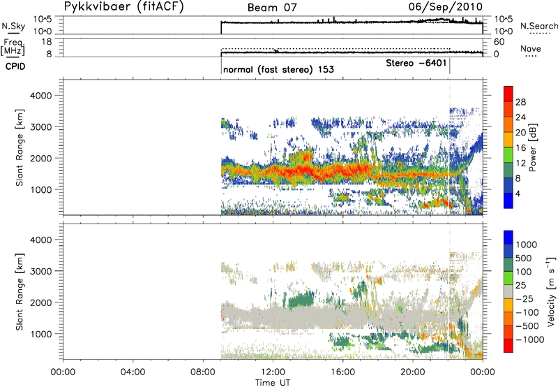Click the 18 tick on frequency axis
Screen dimensions: 558x387
tap(47, 42)
